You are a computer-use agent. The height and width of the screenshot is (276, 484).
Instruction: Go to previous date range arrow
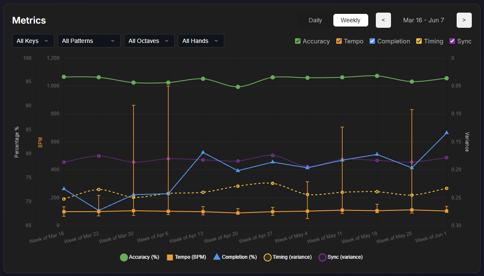pyautogui.click(x=383, y=20)
